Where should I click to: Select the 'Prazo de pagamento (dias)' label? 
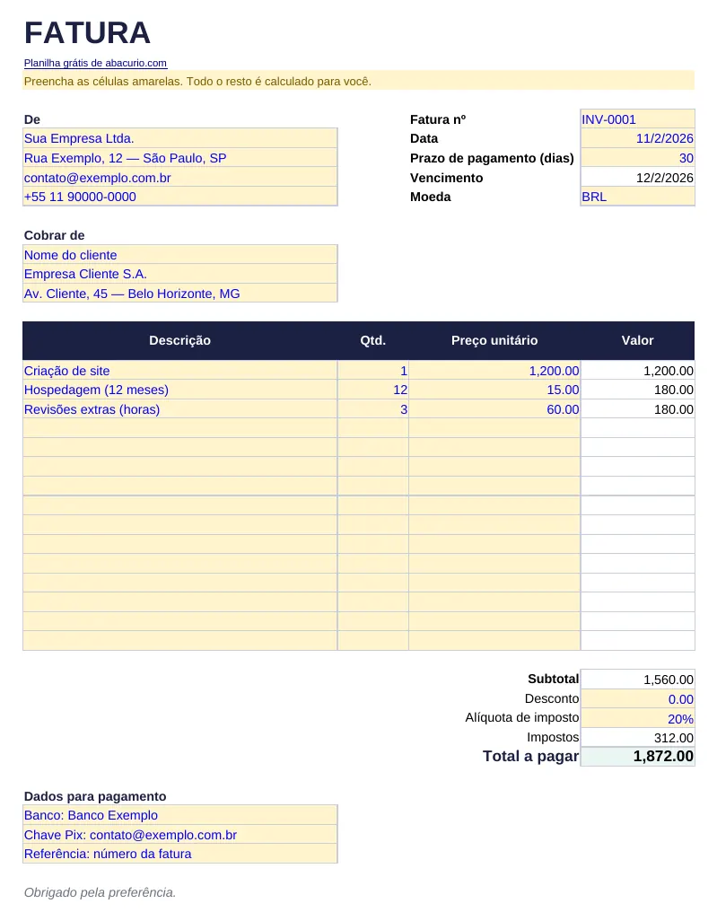tap(492, 158)
